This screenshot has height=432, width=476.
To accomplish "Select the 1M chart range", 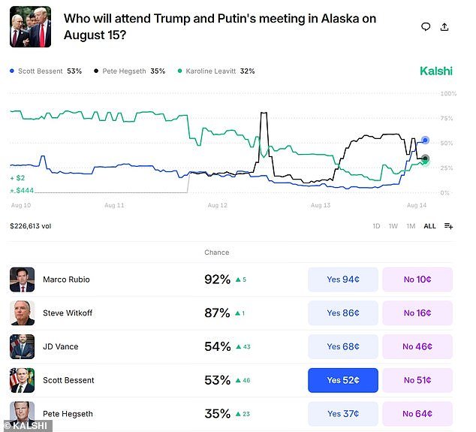I will pos(411,226).
